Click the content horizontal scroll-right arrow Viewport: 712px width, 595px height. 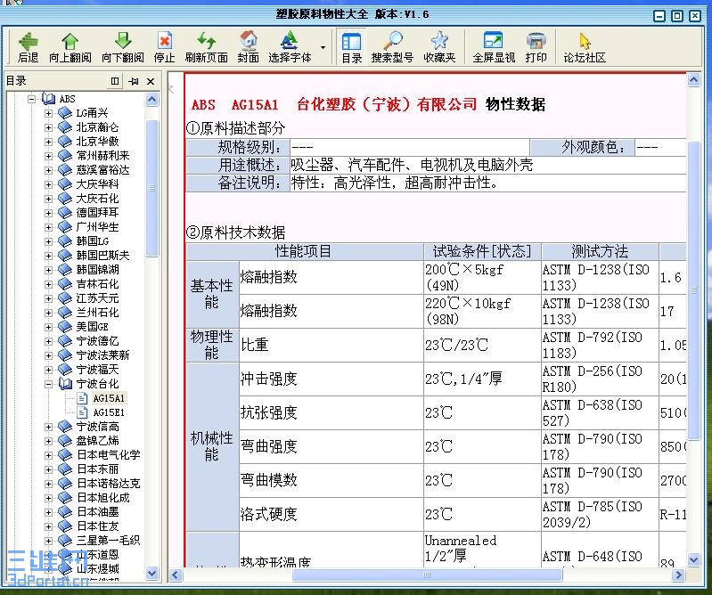pyautogui.click(x=678, y=575)
